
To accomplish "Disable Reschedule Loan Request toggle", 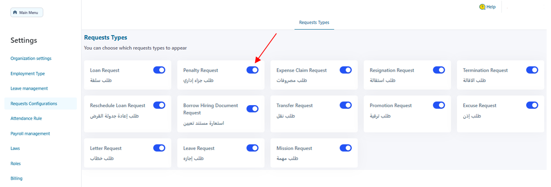I will point(159,105).
